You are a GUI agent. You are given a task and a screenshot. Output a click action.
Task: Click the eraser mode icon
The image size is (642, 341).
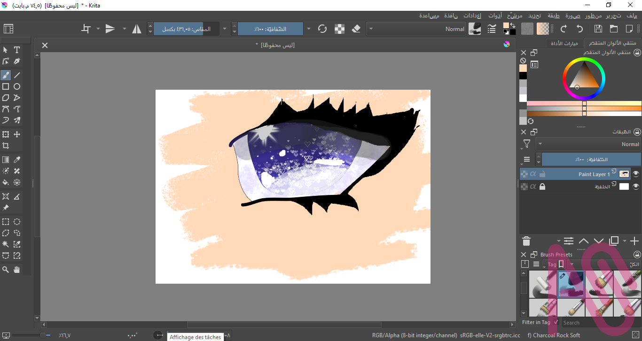point(356,29)
